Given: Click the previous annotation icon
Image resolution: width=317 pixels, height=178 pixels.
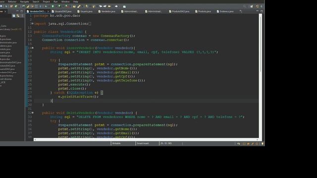Looking at the screenshot, I should coord(94,6).
